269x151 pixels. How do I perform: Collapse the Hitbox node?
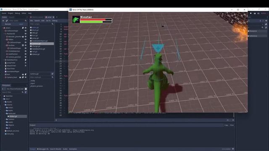(5, 39)
